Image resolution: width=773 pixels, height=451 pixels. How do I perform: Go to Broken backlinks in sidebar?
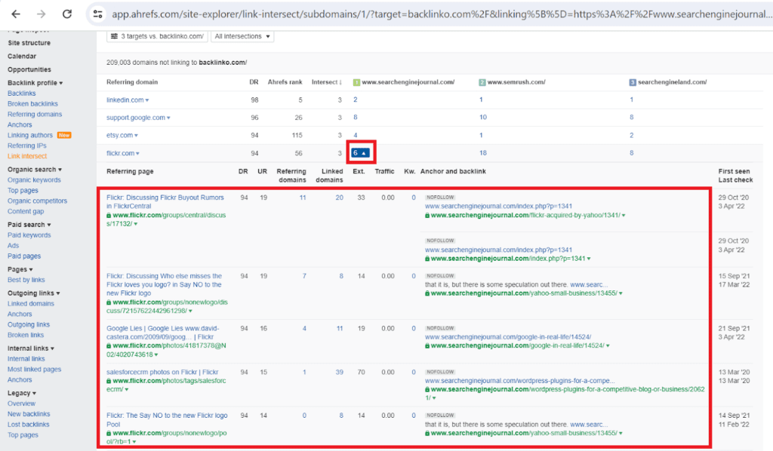point(32,104)
